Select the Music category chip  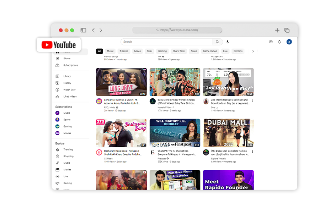click(x=110, y=51)
